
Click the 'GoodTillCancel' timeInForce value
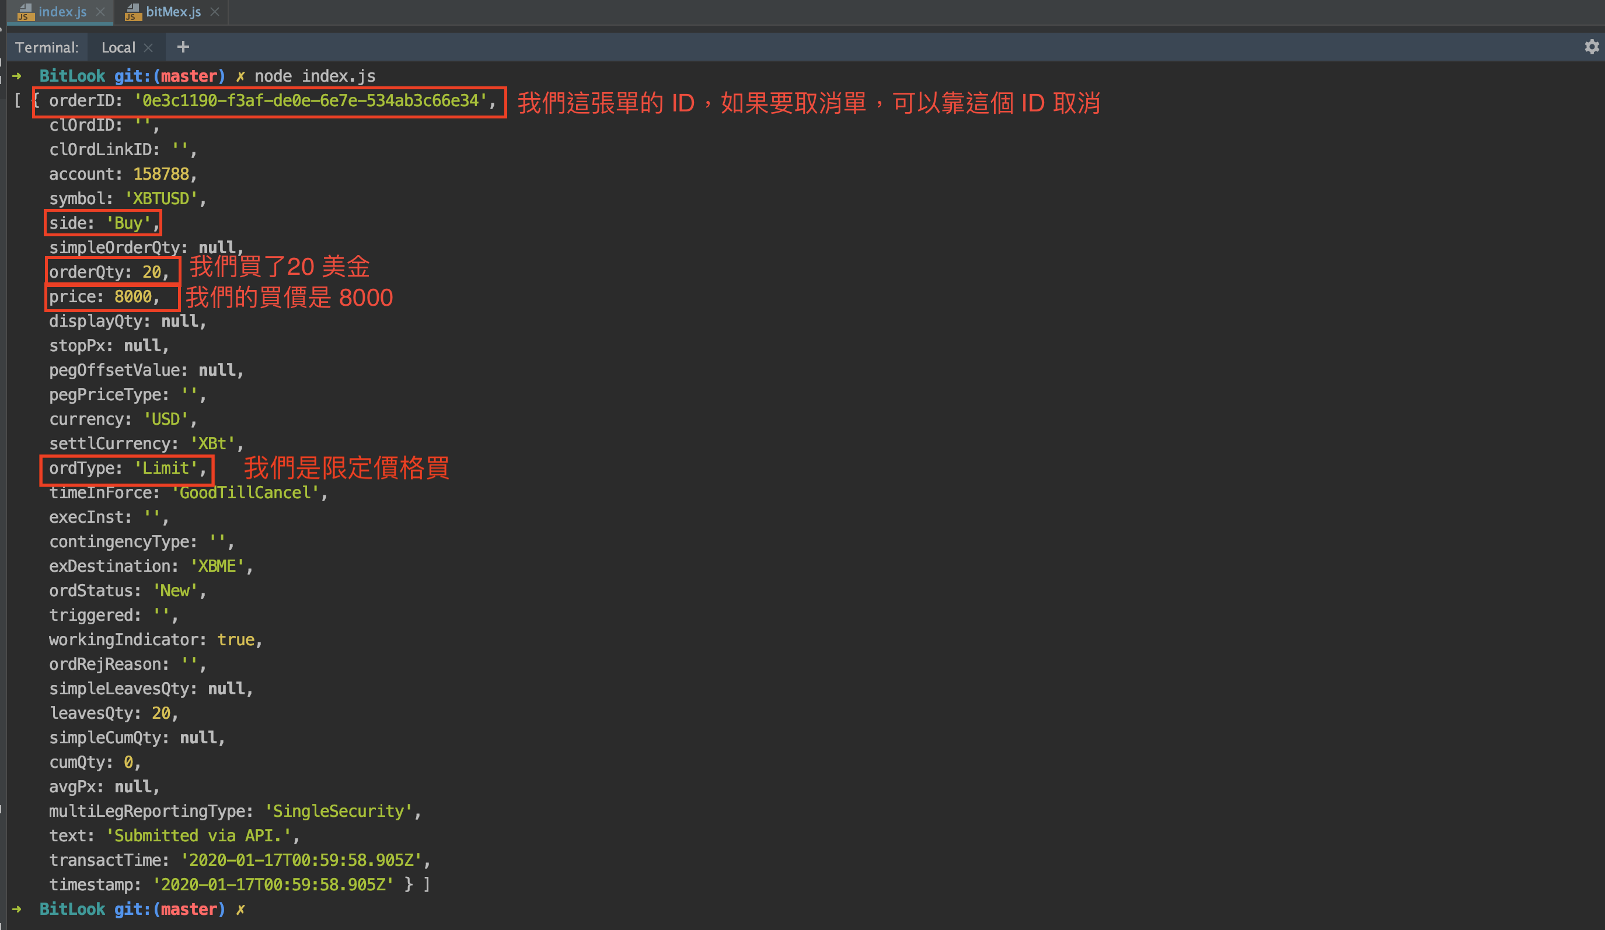click(x=245, y=492)
